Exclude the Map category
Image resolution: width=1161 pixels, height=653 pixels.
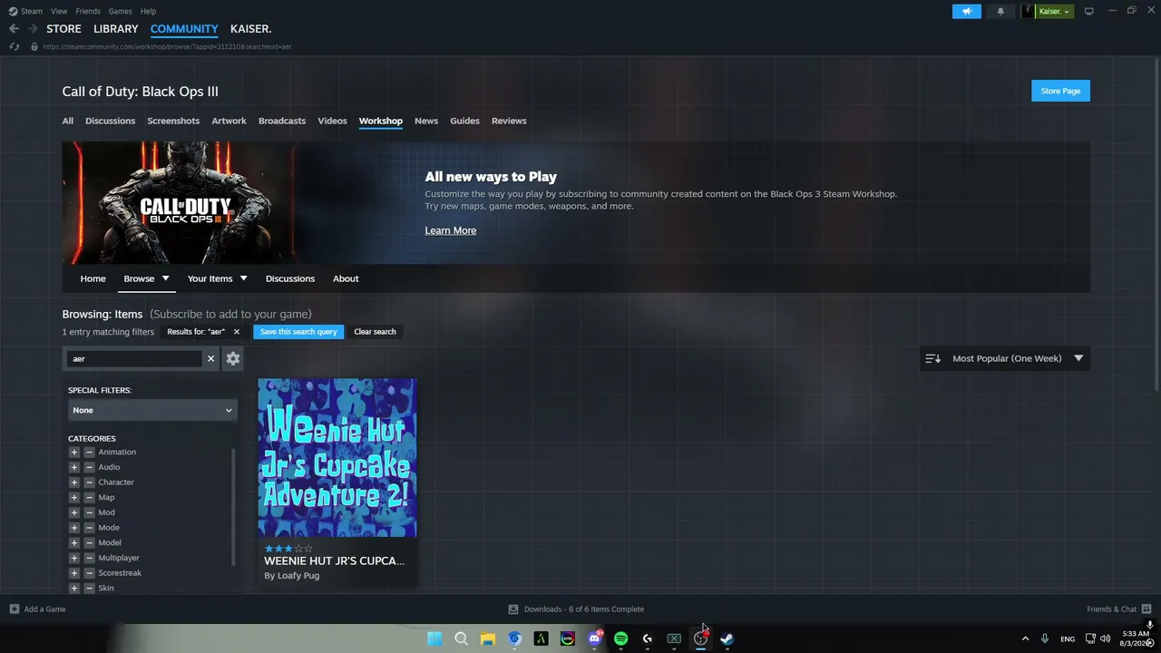tap(89, 498)
